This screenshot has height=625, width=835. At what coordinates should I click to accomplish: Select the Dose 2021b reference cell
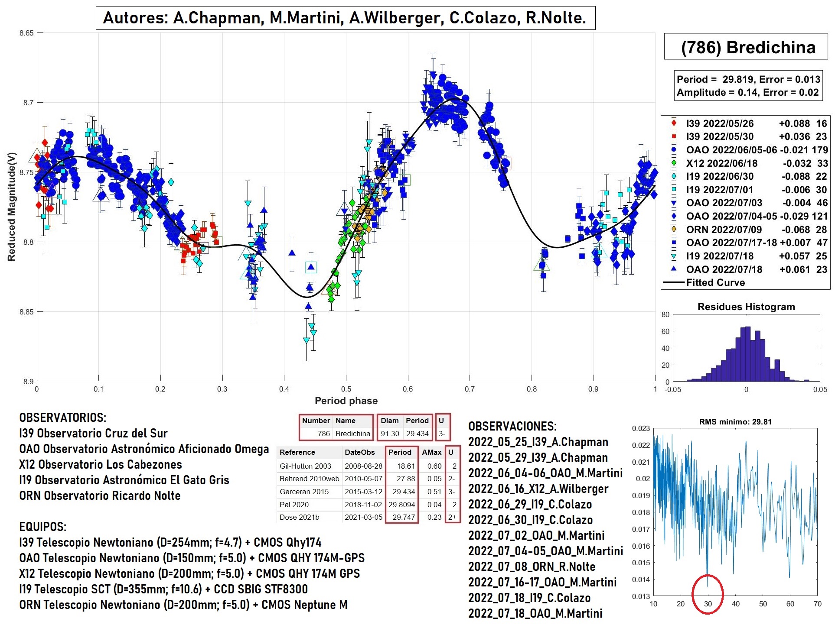(x=309, y=517)
